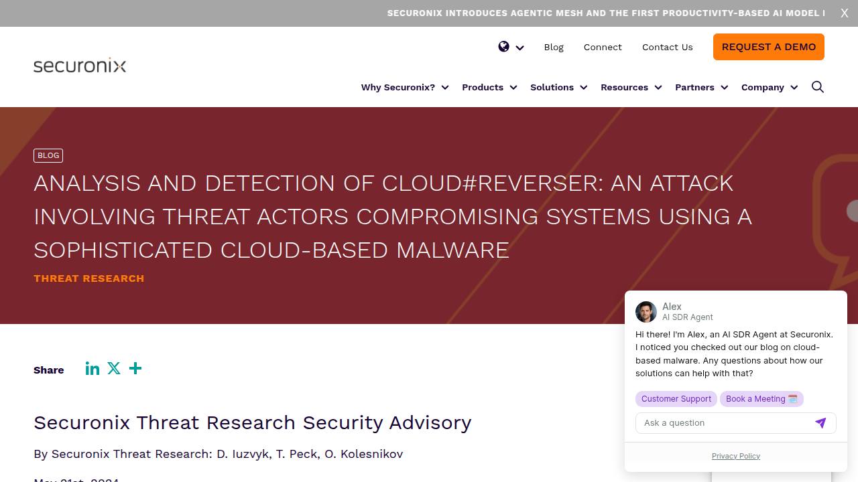Share the post on X
858x482 pixels.
pos(114,368)
